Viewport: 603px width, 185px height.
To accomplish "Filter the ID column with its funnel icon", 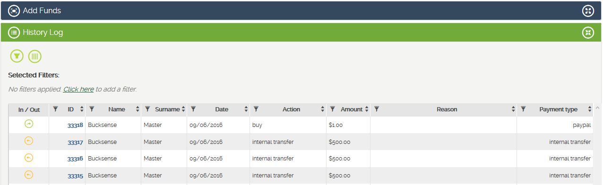I will pos(55,109).
